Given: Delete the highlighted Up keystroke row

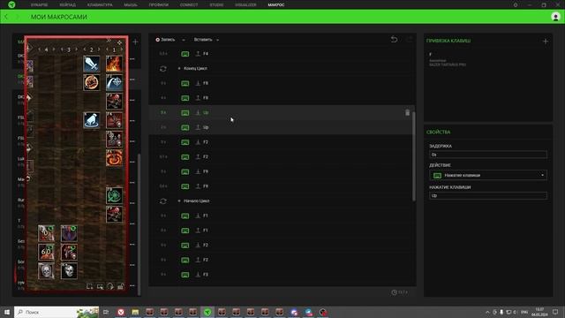Looking at the screenshot, I should click(x=407, y=113).
